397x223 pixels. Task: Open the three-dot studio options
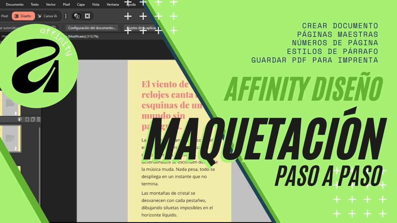click(x=65, y=16)
